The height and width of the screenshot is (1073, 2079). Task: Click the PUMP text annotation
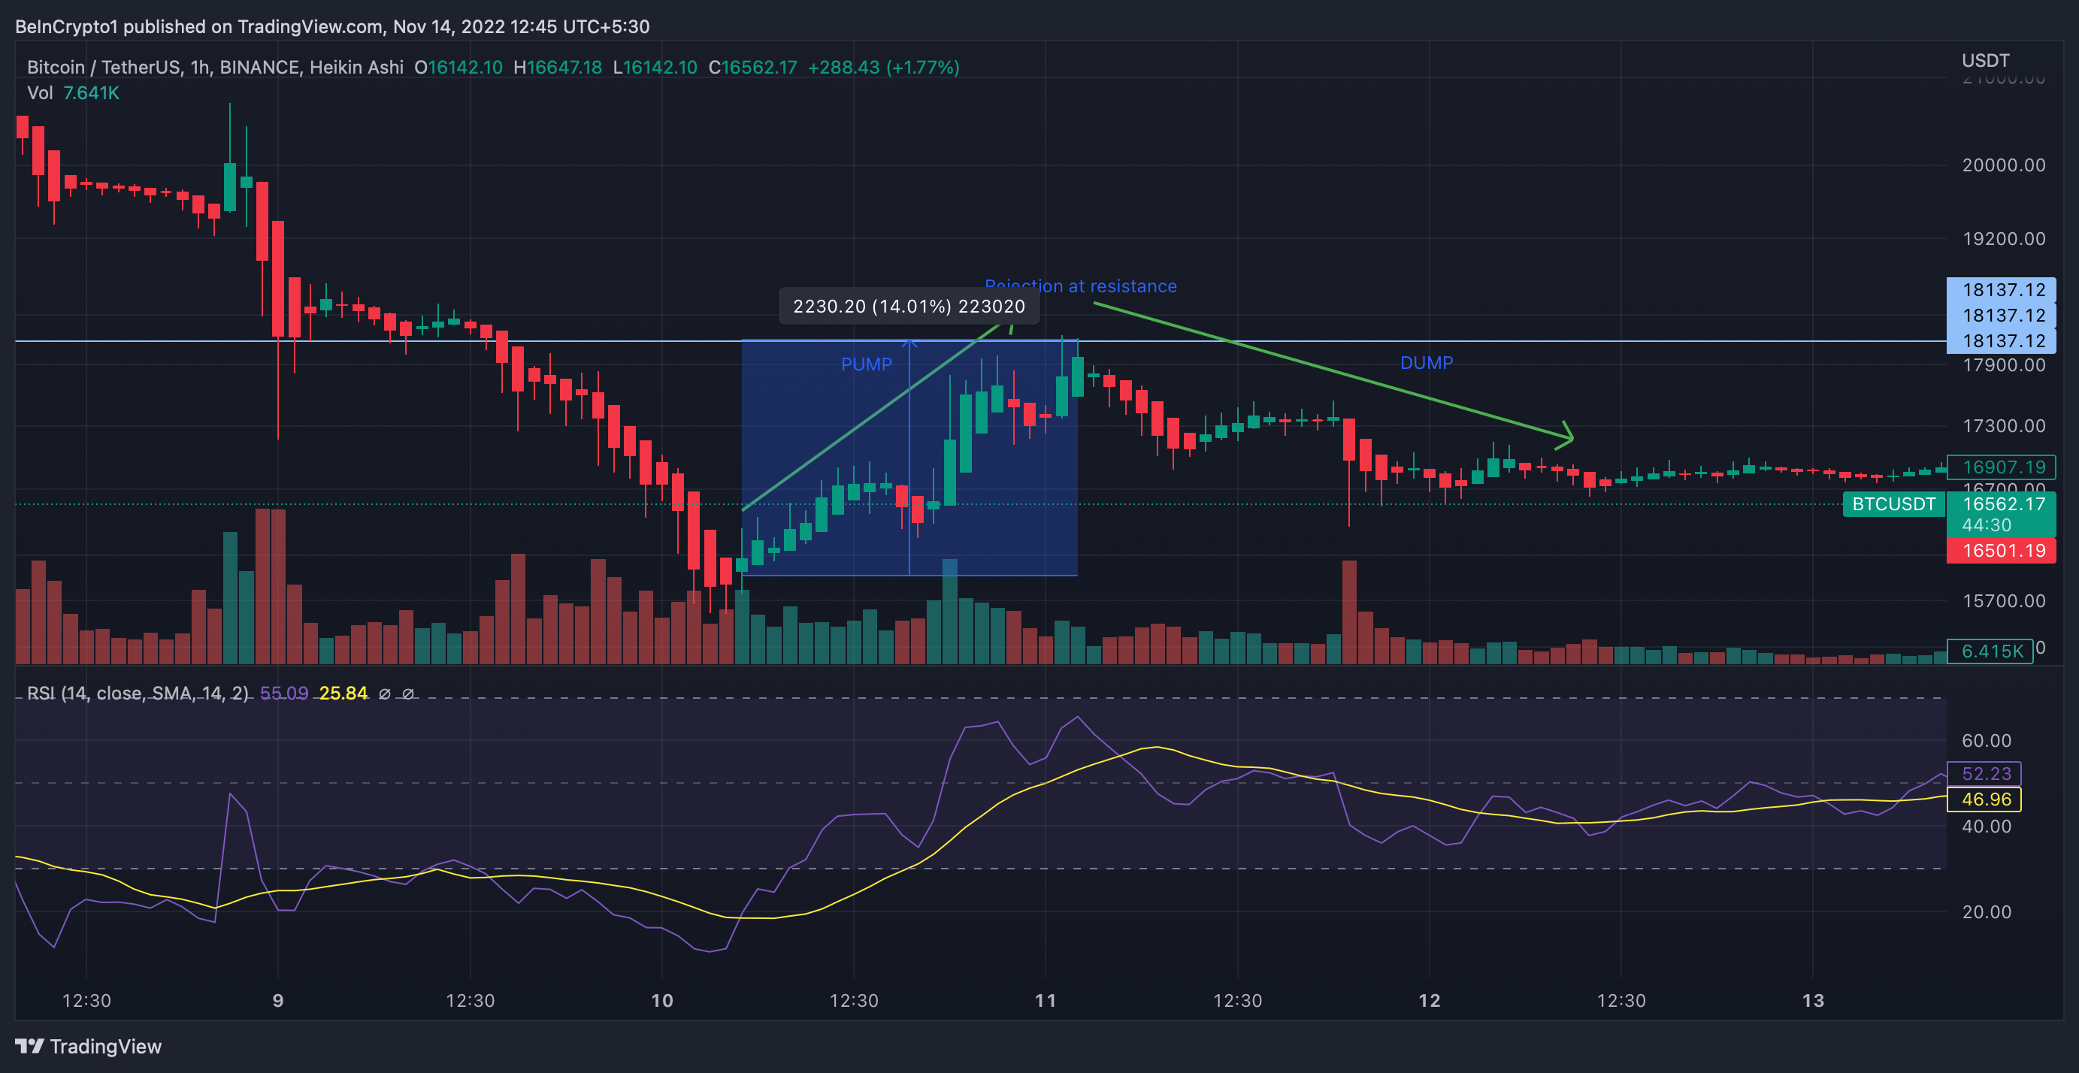(866, 364)
